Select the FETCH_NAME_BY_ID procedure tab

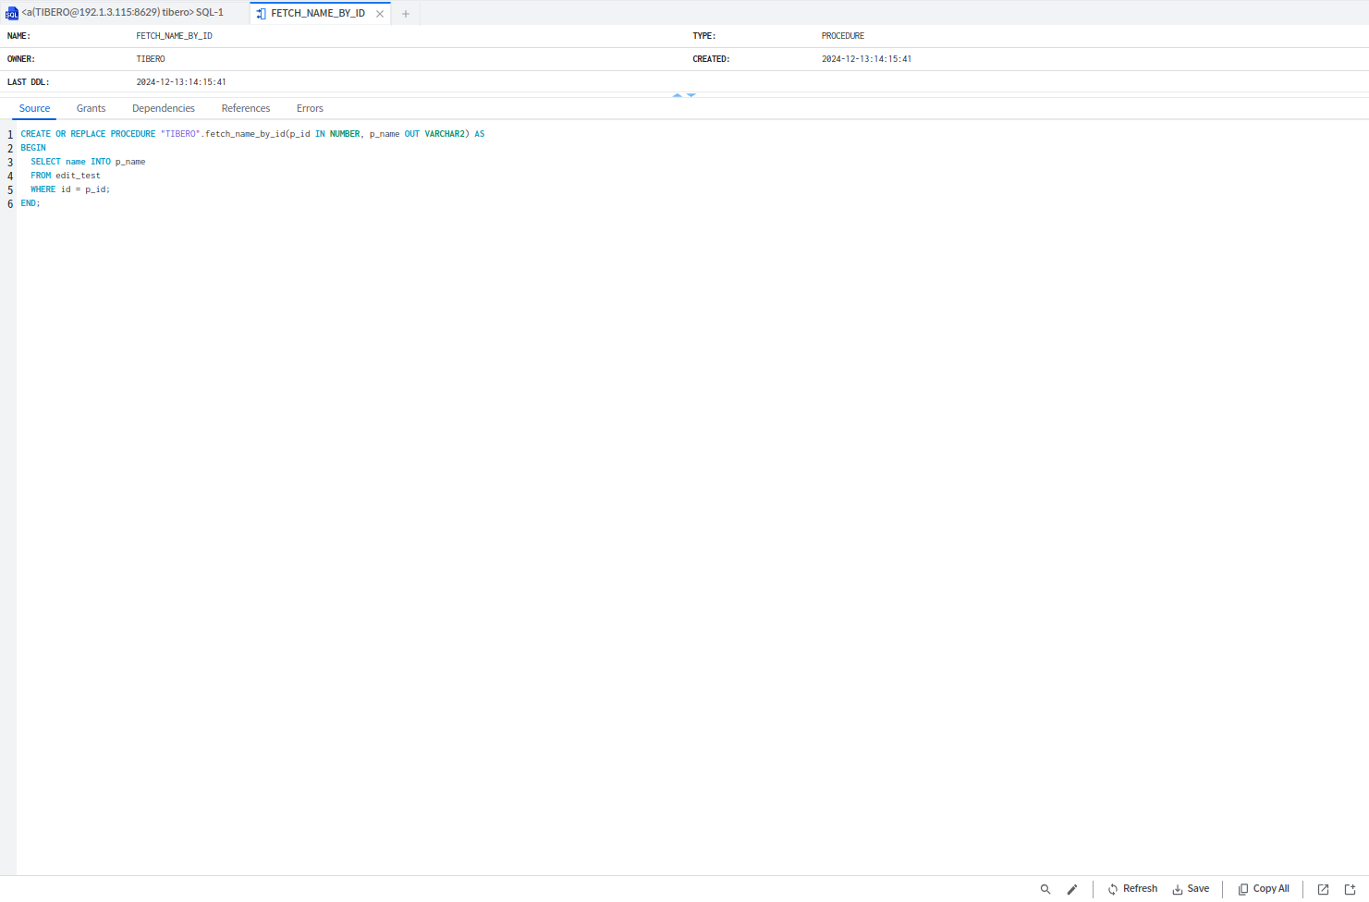point(317,14)
